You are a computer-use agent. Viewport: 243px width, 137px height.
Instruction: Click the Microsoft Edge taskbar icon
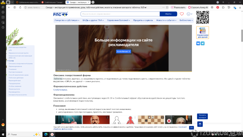click(46, 134)
